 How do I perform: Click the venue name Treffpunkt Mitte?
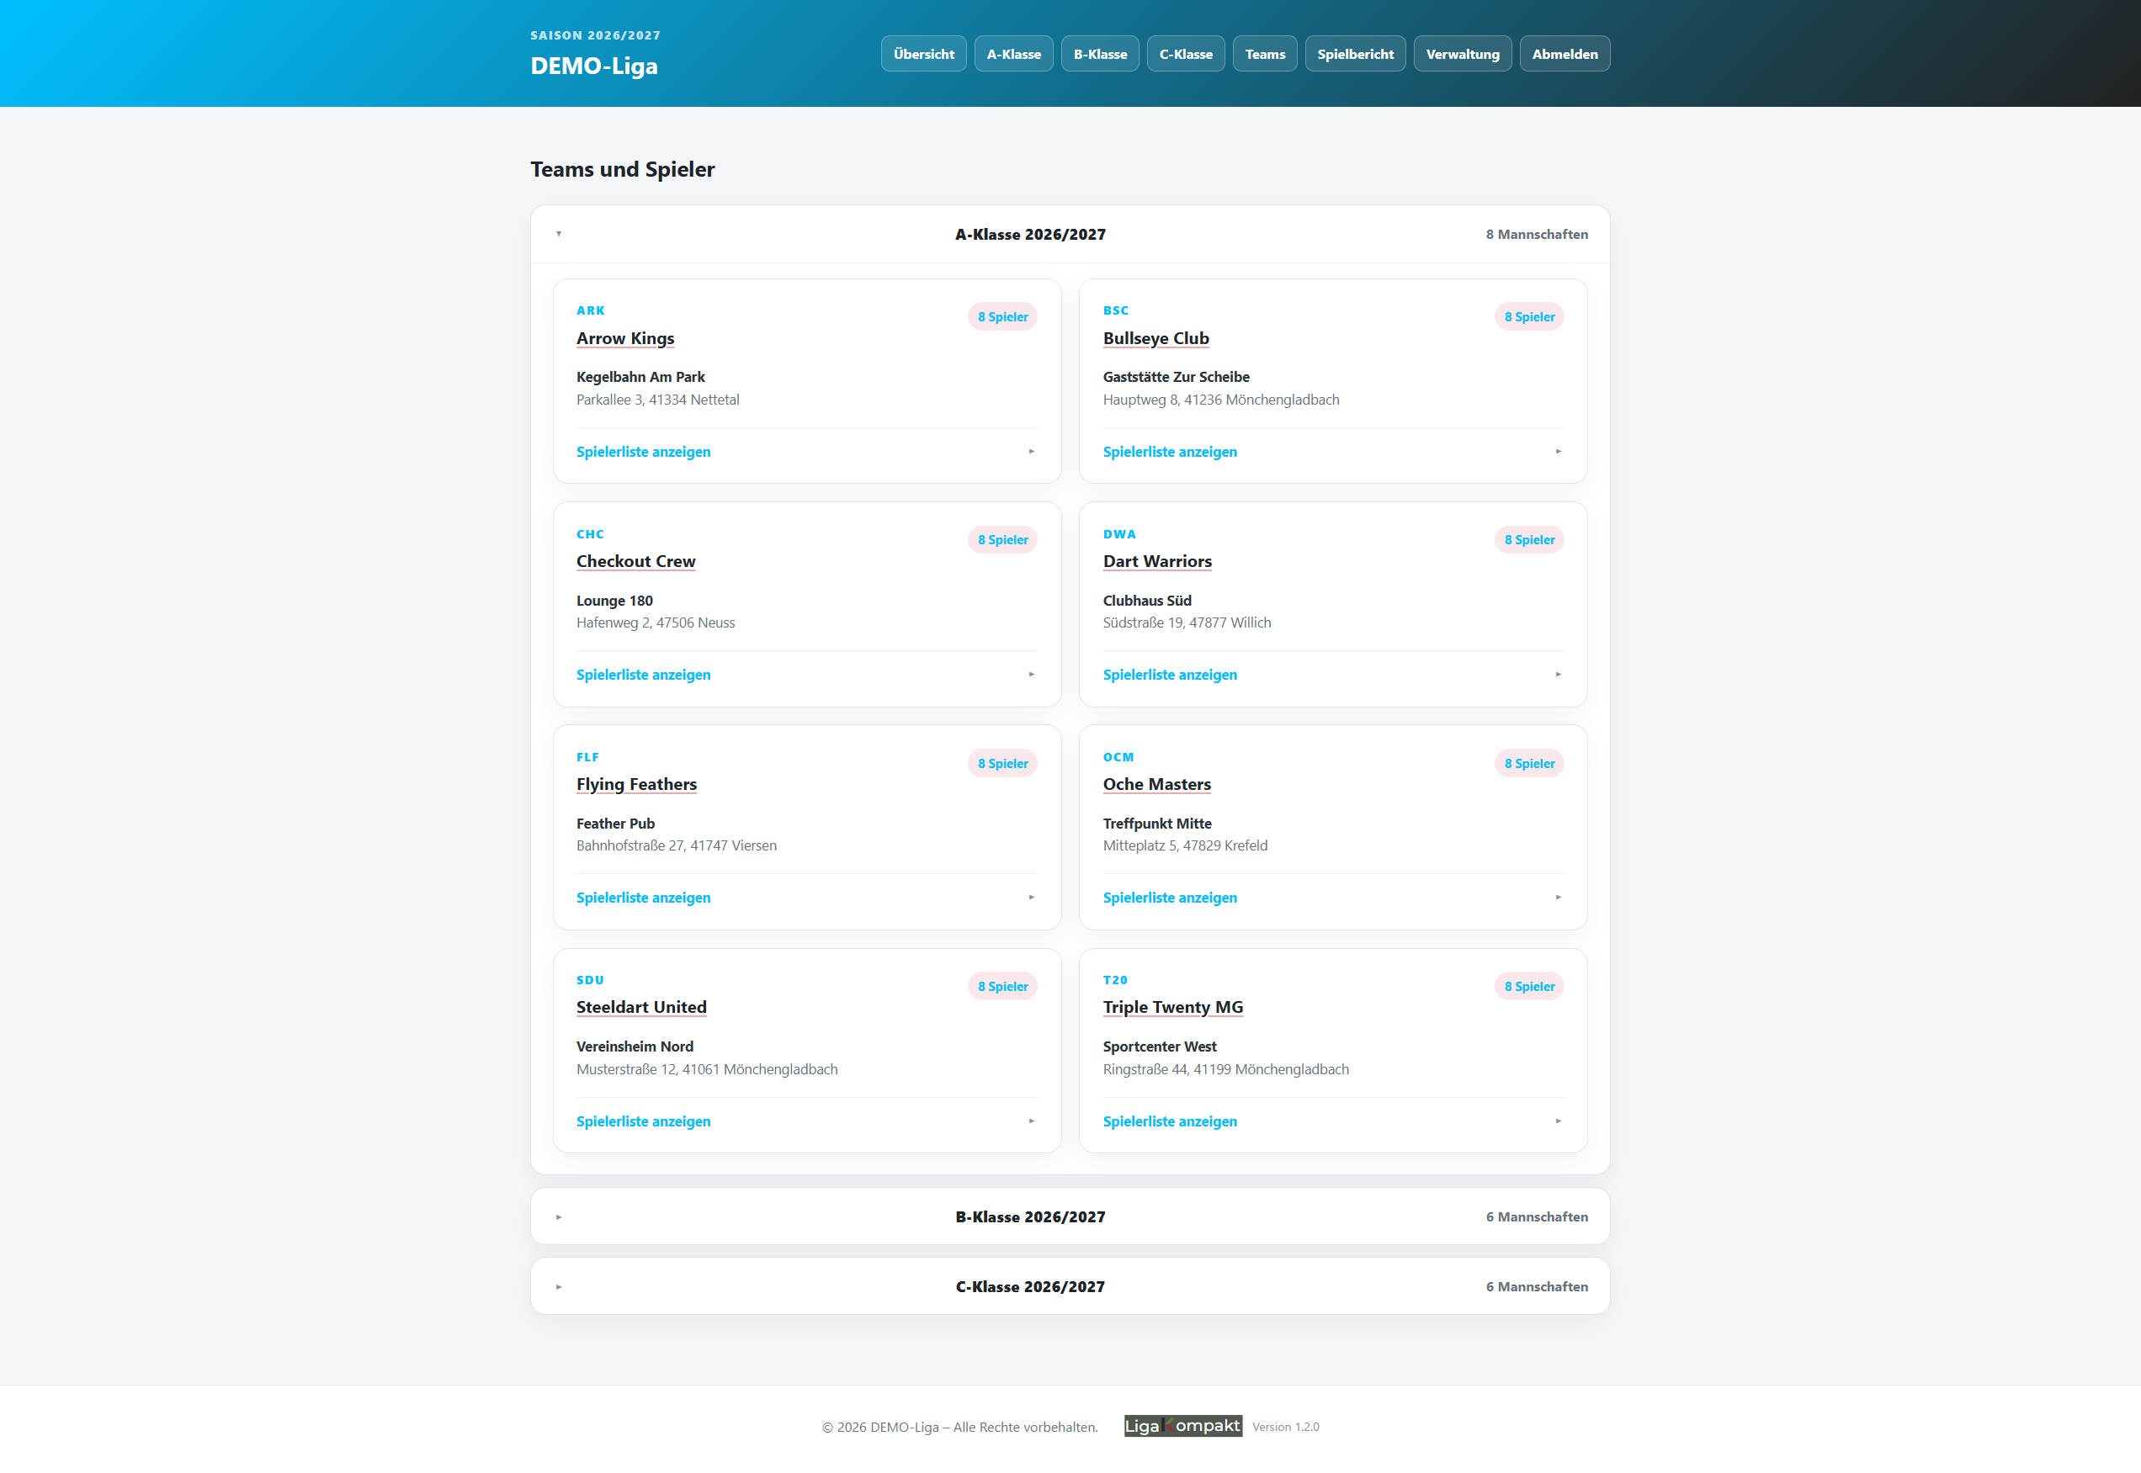(1157, 824)
